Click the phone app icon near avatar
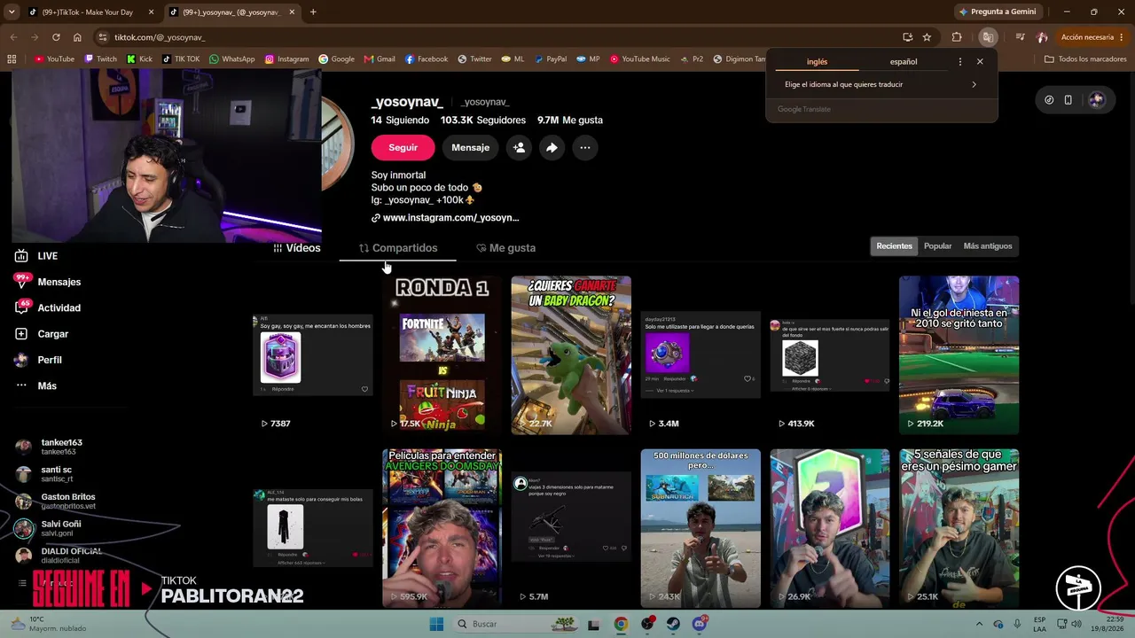Viewport: 1135px width, 638px height. click(1068, 100)
